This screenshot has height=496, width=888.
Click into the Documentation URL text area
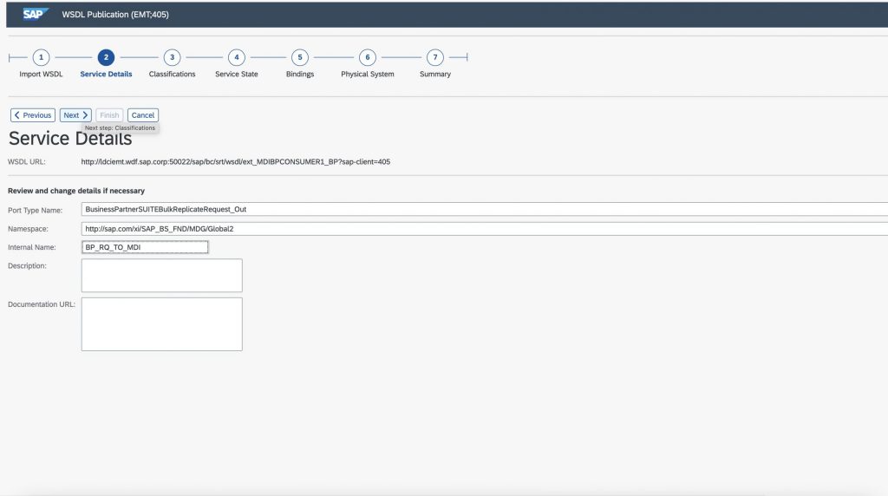[162, 323]
